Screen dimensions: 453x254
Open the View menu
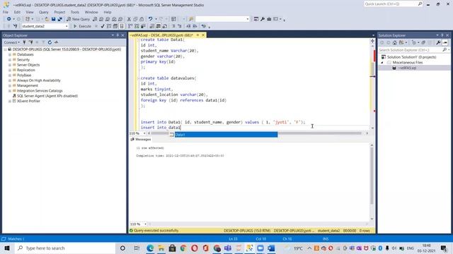pos(30,12)
